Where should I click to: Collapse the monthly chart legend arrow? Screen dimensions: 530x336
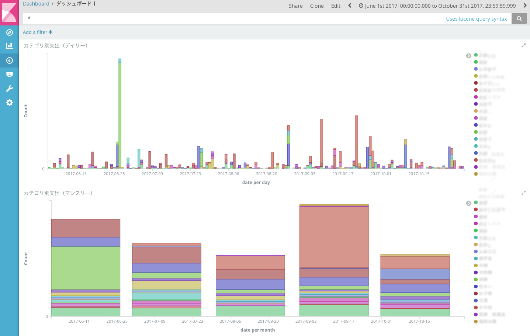click(x=468, y=203)
